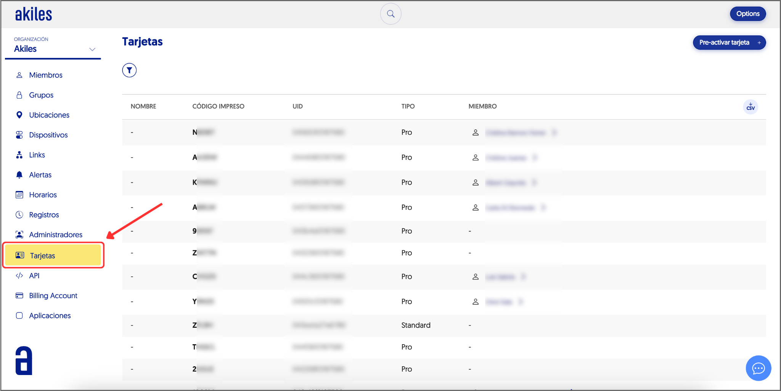Select Miembros in the sidebar menu

point(45,75)
